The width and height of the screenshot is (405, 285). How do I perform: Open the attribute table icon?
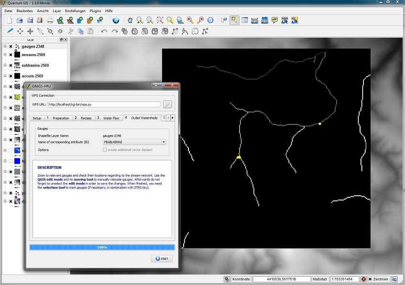pos(244,20)
